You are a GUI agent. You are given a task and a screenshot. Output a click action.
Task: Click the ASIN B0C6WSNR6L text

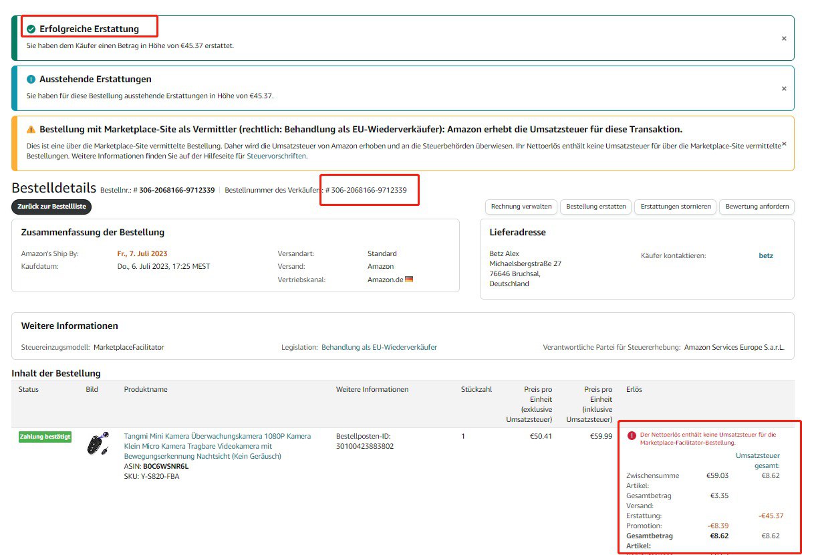click(x=166, y=466)
